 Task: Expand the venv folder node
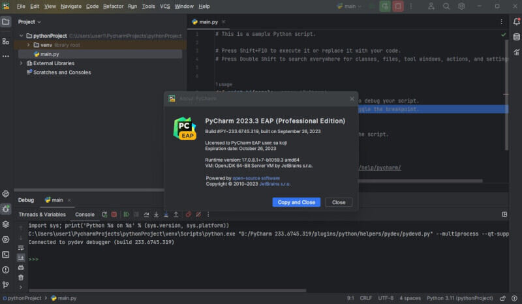pos(28,45)
